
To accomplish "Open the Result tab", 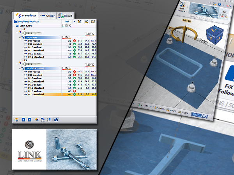I will (x=65, y=16).
